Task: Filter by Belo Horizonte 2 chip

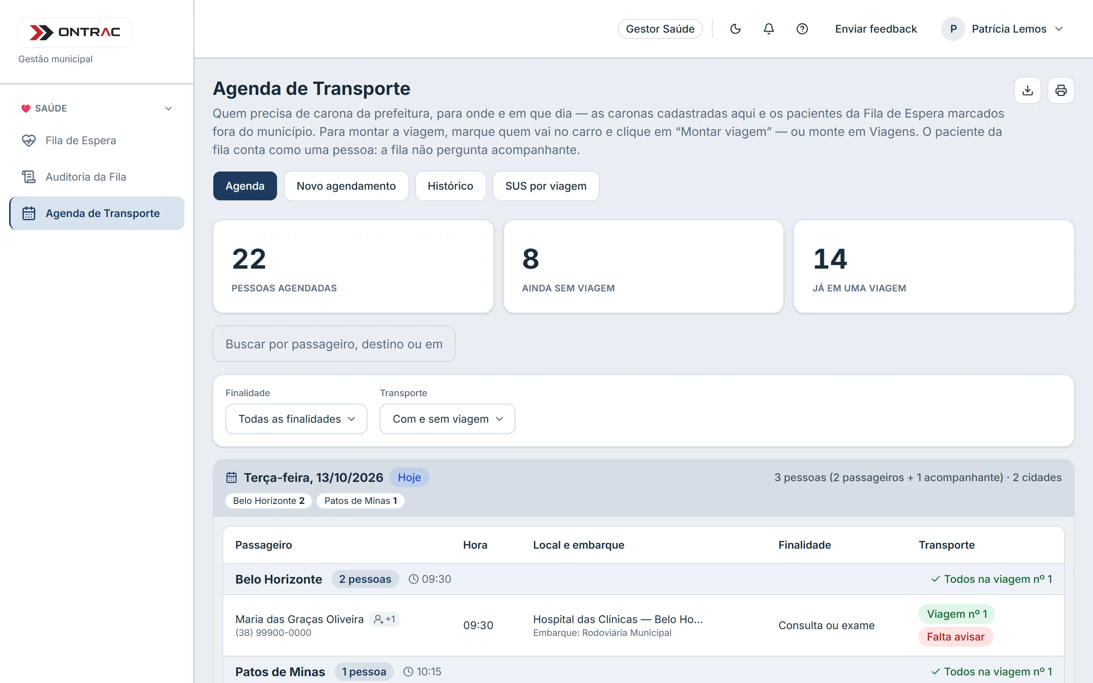Action: pyautogui.click(x=269, y=500)
